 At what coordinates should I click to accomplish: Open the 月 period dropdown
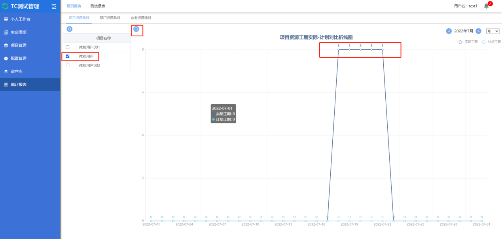pyautogui.click(x=493, y=31)
